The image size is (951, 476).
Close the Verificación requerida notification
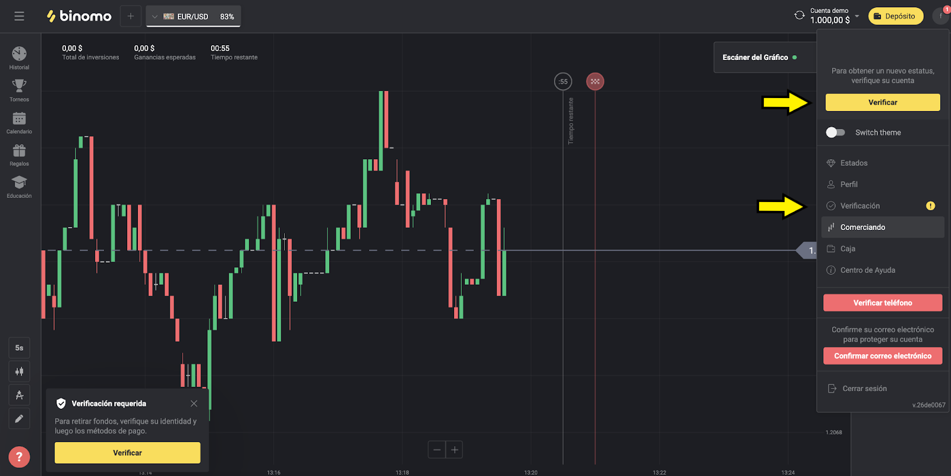[194, 404]
